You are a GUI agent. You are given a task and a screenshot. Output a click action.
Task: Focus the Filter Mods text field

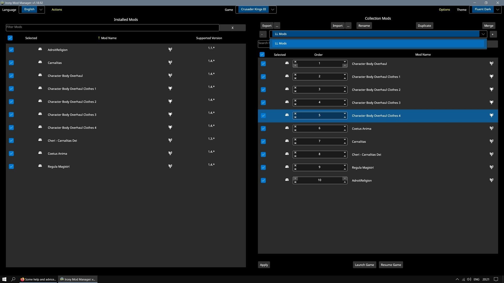(x=112, y=28)
